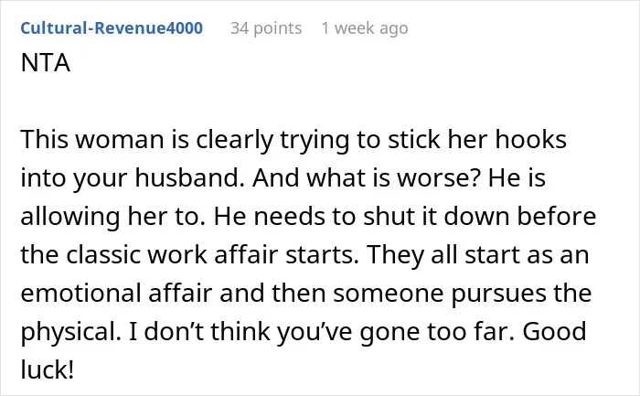640x396 pixels.
Task: Click the words 'stick her' in the comment
Action: coord(438,140)
